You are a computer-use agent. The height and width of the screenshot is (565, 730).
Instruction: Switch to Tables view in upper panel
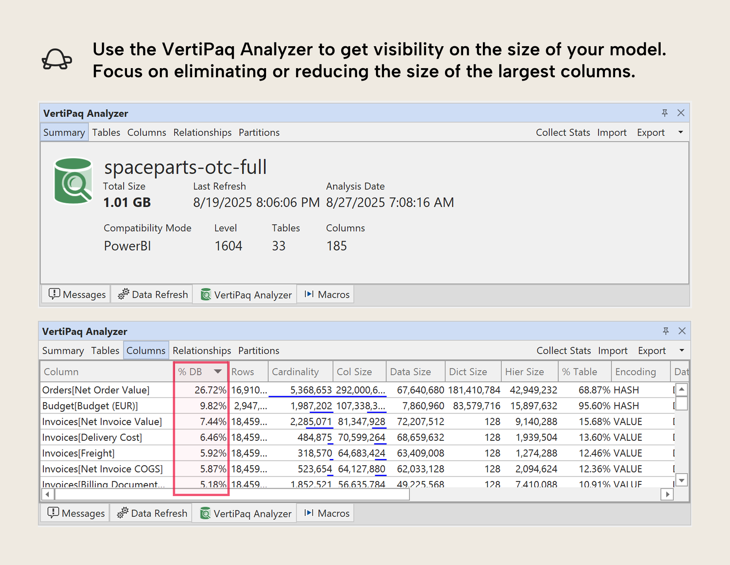pyautogui.click(x=106, y=133)
